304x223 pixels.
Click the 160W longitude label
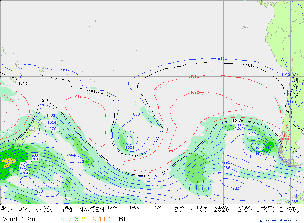(x=90, y=207)
